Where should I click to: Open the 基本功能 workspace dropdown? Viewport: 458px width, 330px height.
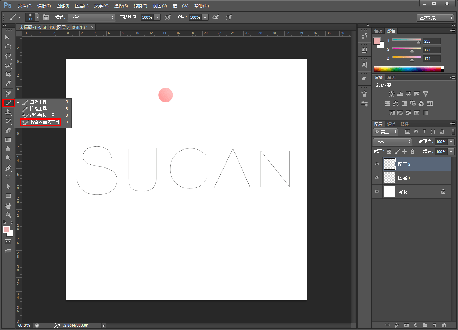click(435, 18)
